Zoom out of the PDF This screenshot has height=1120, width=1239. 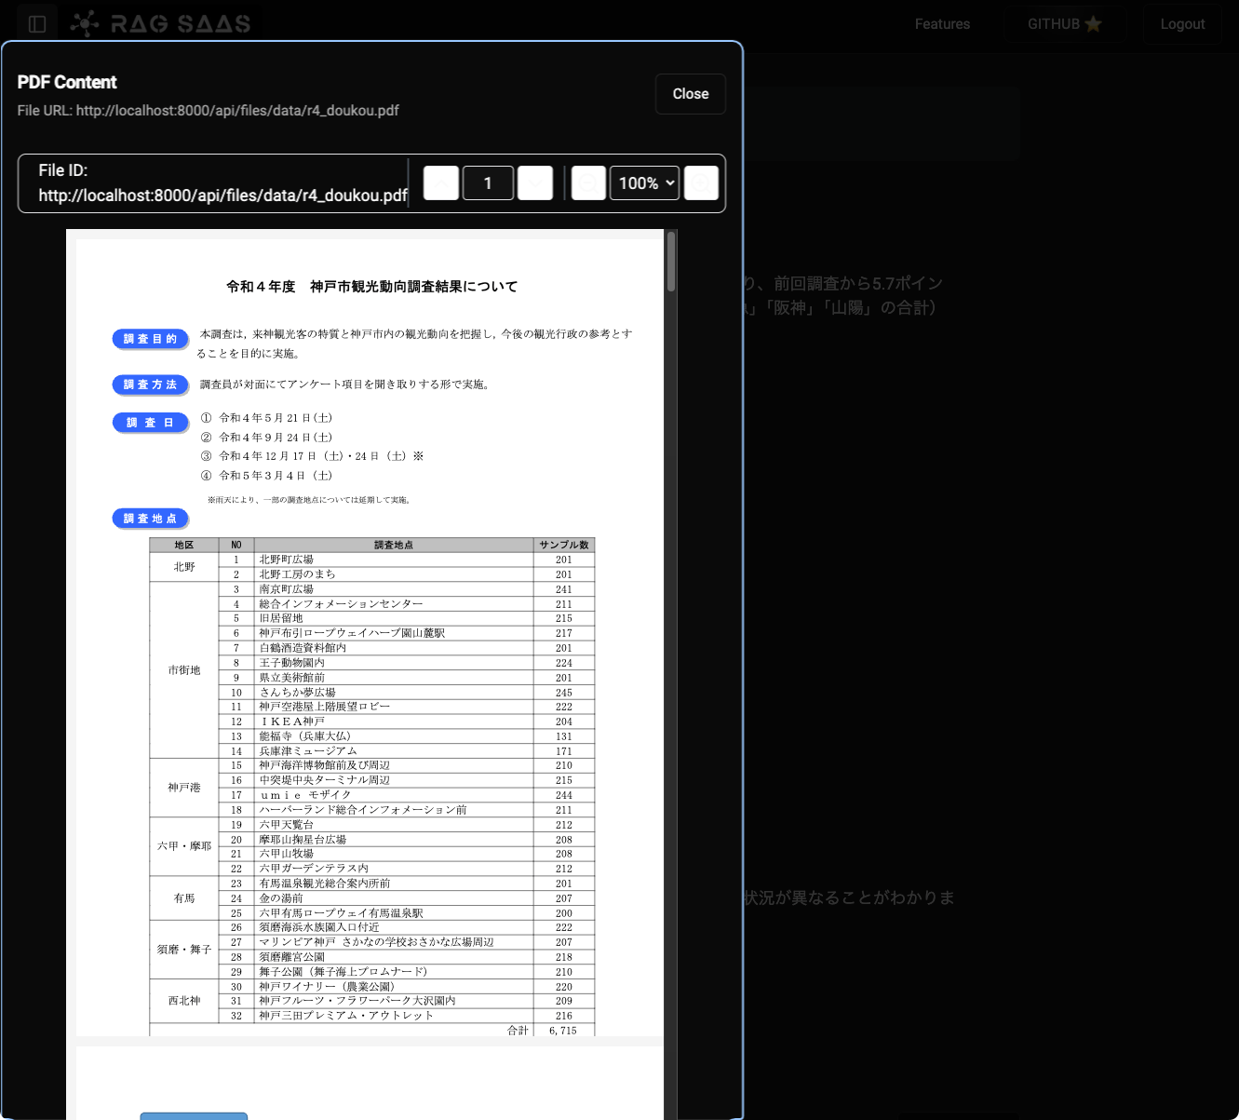coord(588,183)
